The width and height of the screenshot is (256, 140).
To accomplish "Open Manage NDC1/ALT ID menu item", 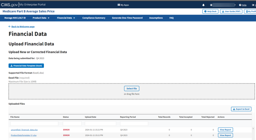I will (x=15, y=18).
